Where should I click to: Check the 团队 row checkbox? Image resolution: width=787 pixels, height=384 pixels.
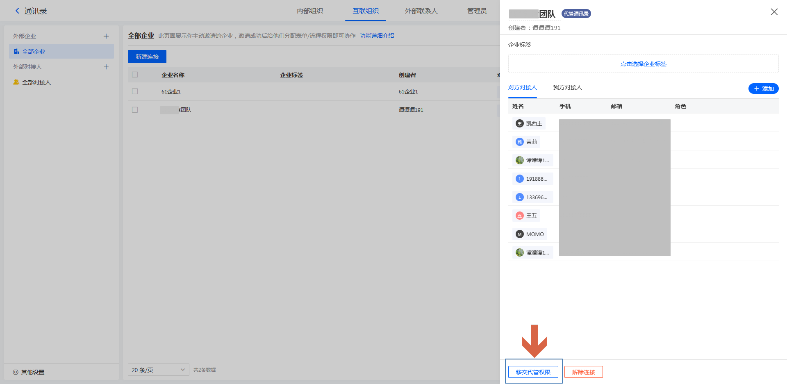pos(135,110)
